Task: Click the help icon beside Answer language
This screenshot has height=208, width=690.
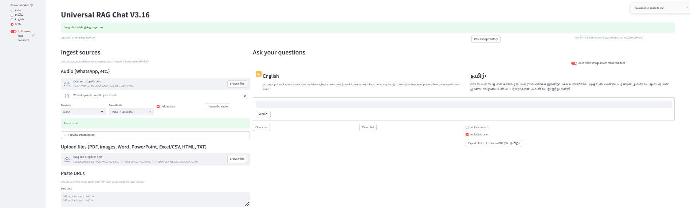Action: 31,5
